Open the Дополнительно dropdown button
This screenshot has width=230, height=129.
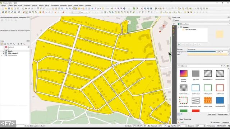[x=224, y=114]
